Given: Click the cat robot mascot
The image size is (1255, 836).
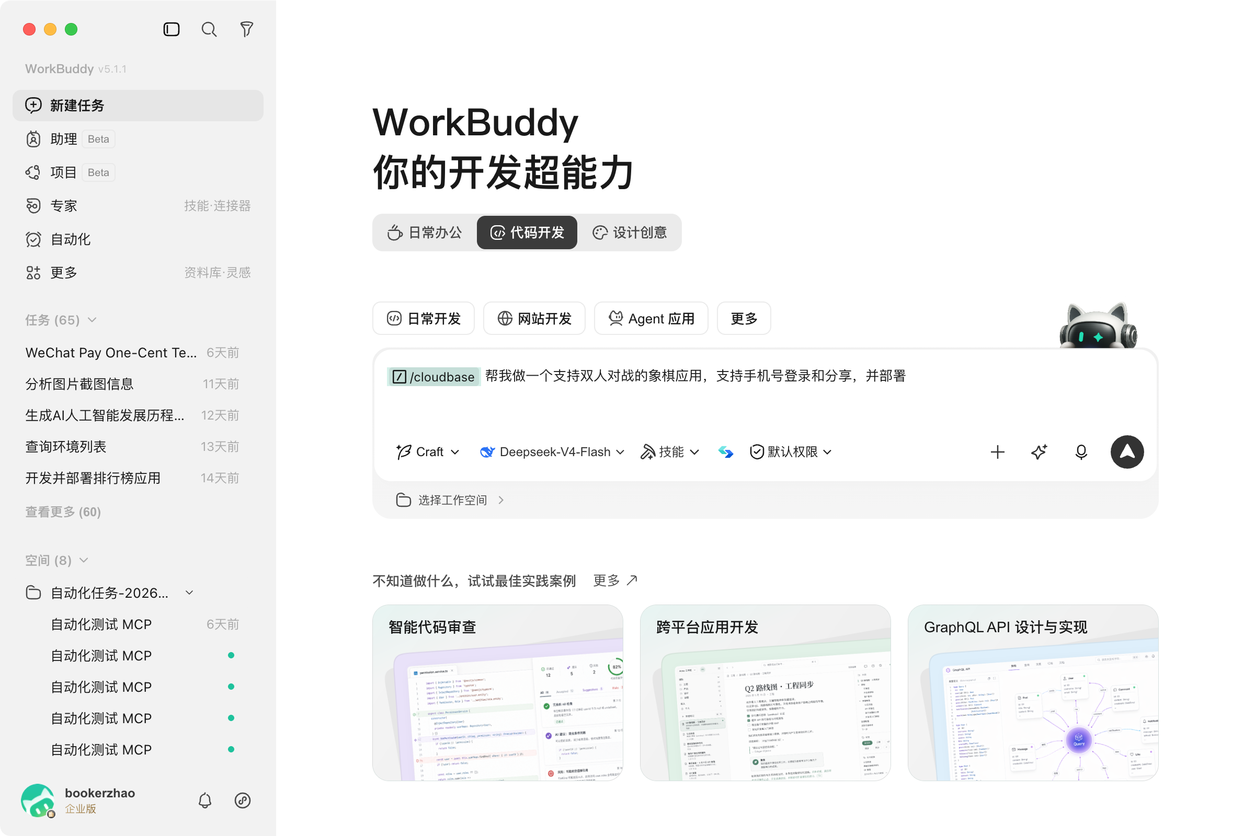Looking at the screenshot, I should [x=1098, y=325].
